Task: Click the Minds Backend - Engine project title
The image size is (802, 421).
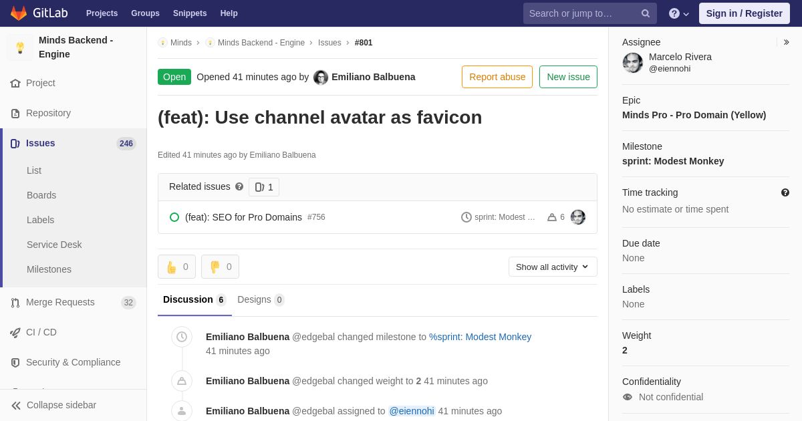Action: (76, 47)
